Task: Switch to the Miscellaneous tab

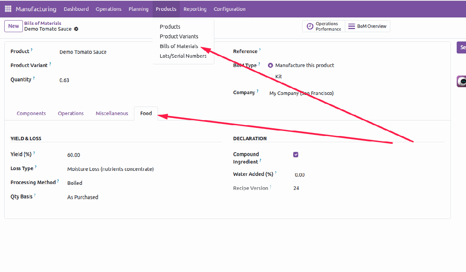Action: [112, 114]
